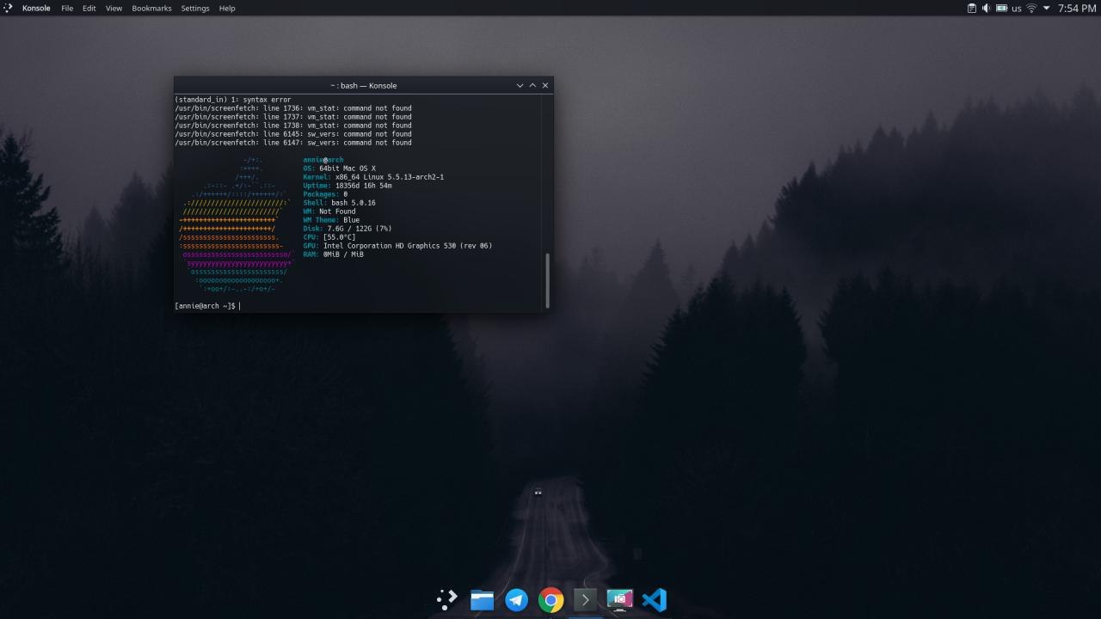The image size is (1101, 619).
Task: Open the Settings menu
Action: (195, 9)
